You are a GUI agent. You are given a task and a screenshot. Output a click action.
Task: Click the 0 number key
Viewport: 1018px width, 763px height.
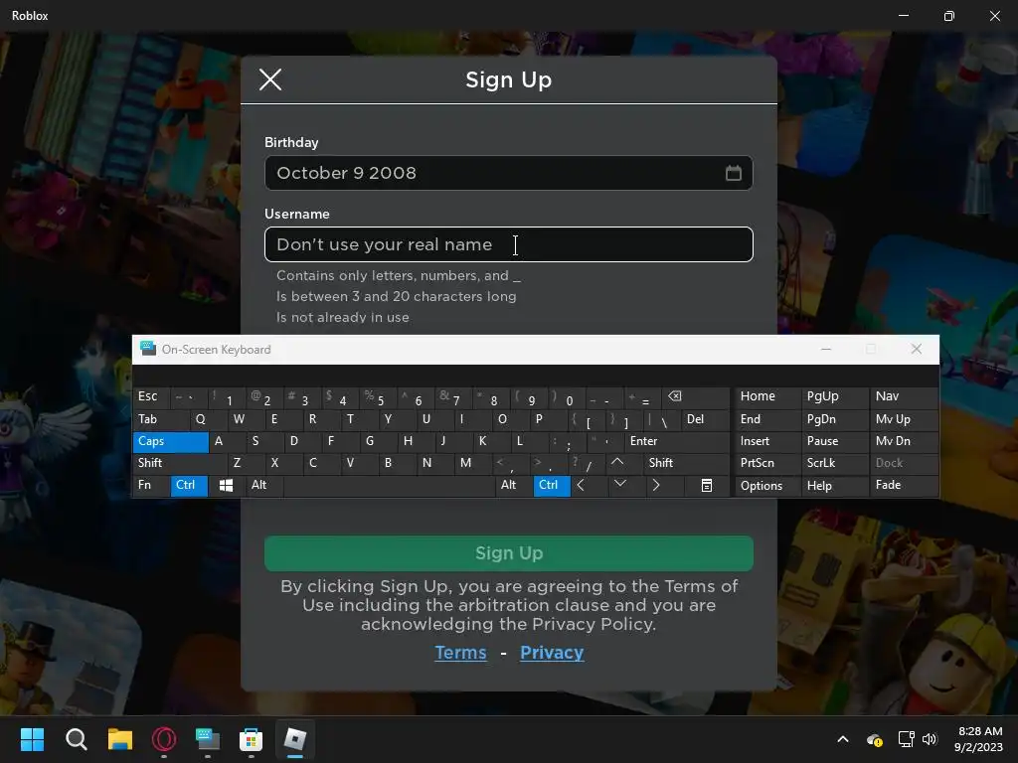[567, 397]
